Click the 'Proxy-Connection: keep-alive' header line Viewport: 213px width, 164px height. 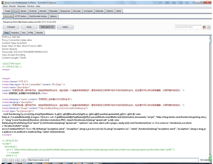tap(17, 40)
